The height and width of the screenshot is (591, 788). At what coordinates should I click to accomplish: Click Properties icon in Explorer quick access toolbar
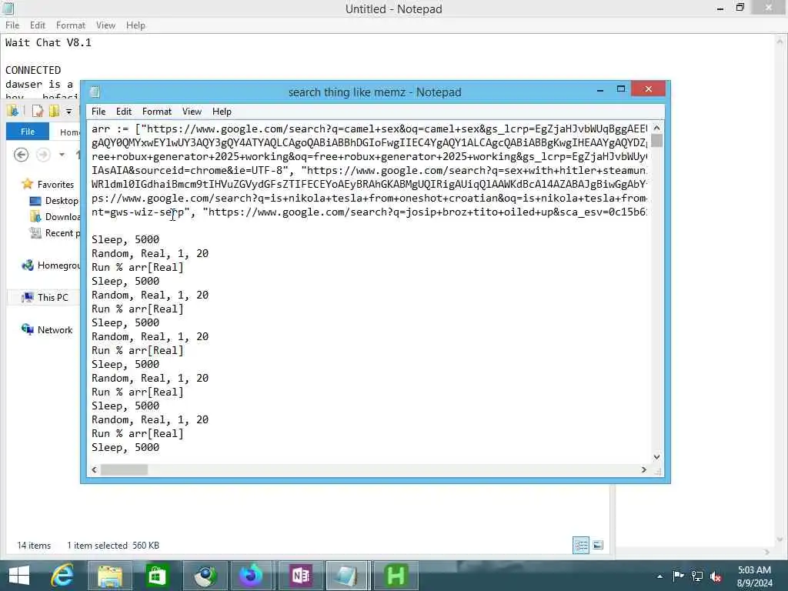(x=37, y=111)
